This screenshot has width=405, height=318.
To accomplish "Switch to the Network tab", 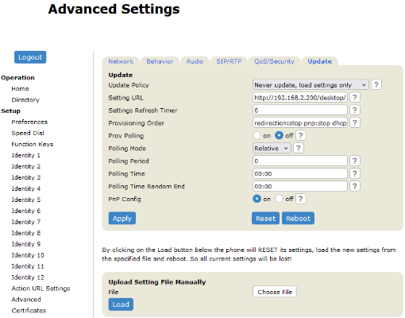I will 121,61.
